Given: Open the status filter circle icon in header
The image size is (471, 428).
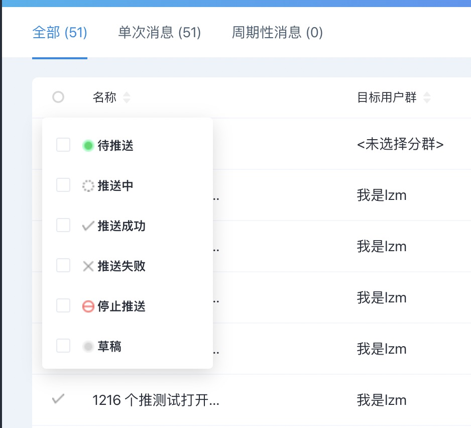Looking at the screenshot, I should [58, 97].
